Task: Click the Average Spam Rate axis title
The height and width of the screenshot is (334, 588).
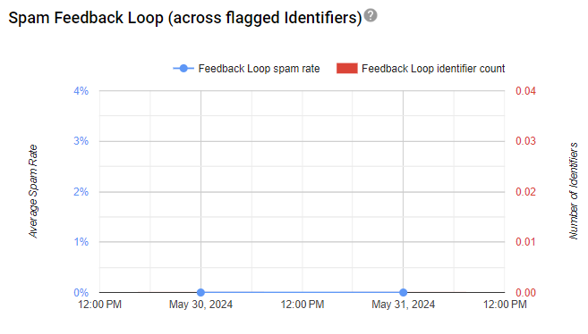Action: point(33,191)
